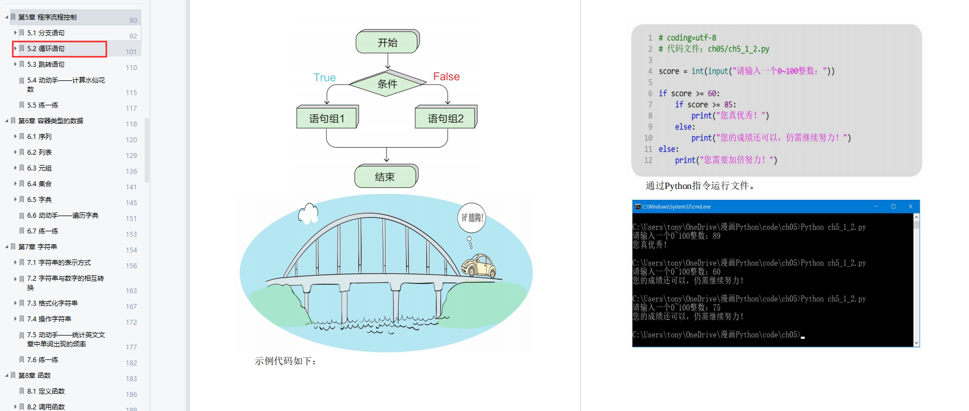Click the console scrollbar up arrow

coord(916,217)
